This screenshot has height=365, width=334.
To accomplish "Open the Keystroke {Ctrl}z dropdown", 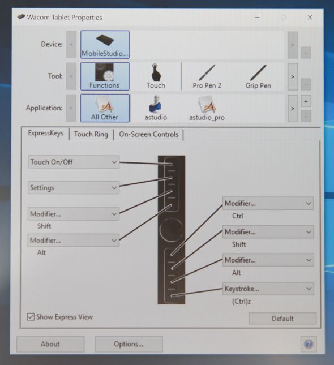I will click(x=268, y=289).
